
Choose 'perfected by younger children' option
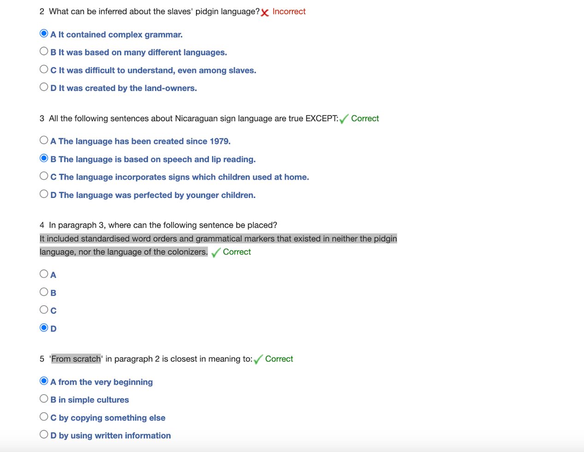44,194
